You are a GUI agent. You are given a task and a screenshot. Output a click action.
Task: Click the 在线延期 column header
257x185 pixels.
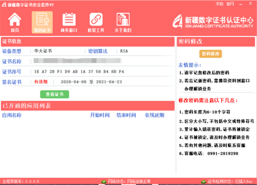[154, 115]
